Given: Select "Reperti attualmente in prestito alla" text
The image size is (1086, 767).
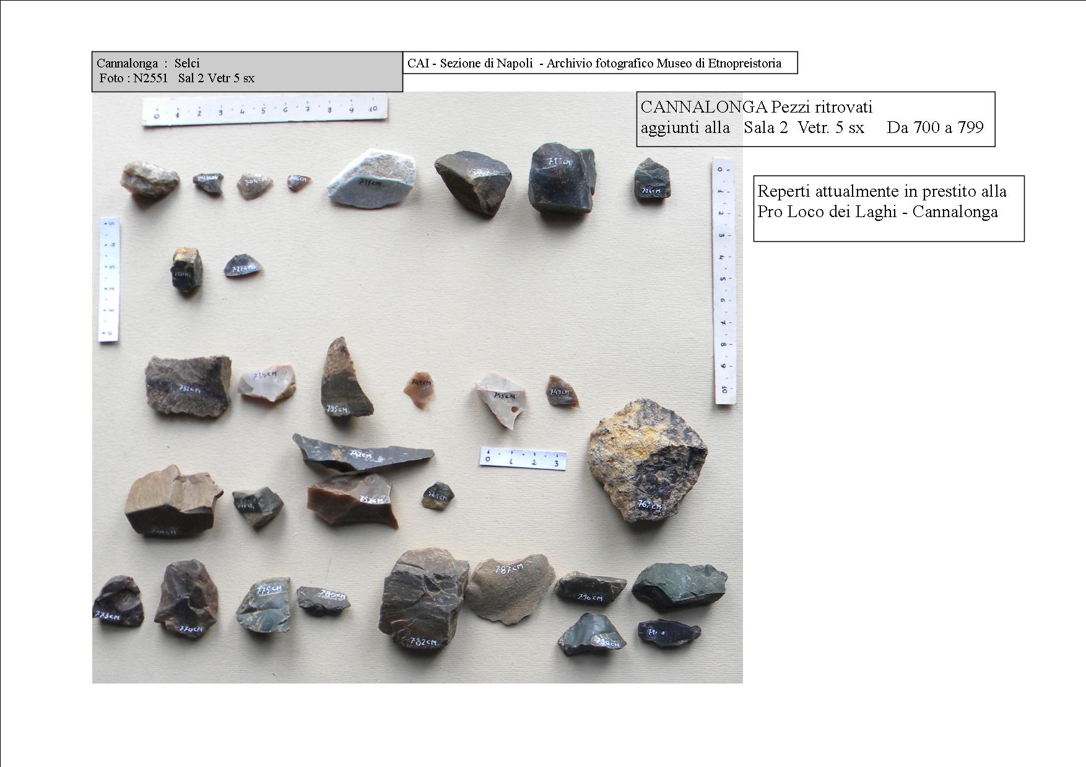Looking at the screenshot, I should pyautogui.click(x=882, y=191).
